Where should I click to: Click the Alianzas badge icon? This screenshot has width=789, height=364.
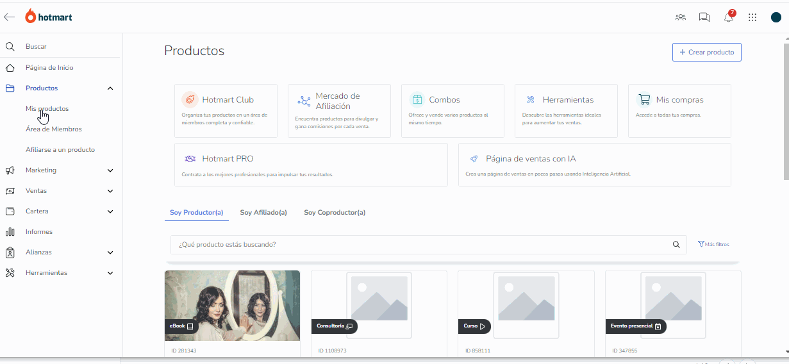pyautogui.click(x=10, y=252)
